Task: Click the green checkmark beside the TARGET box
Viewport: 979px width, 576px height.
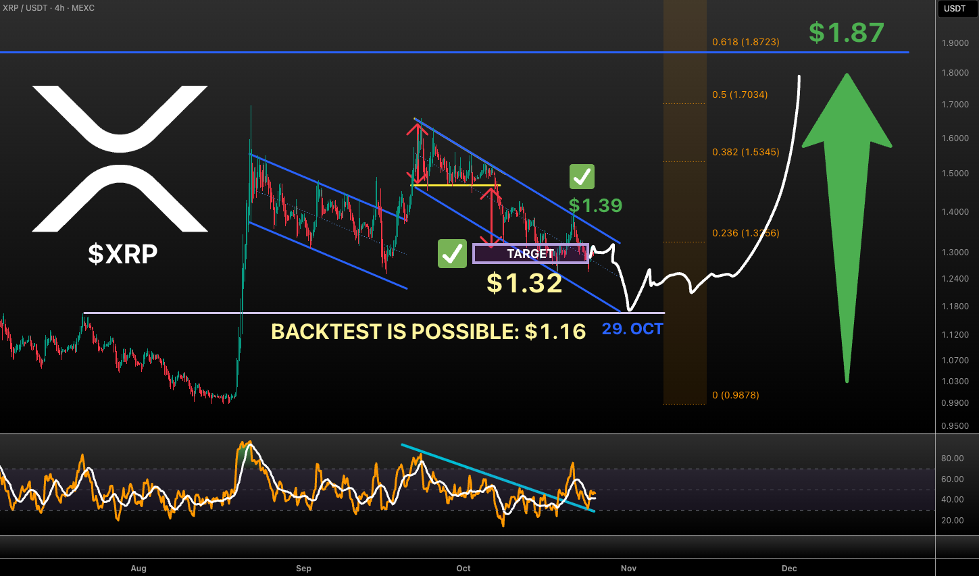Action: point(452,254)
